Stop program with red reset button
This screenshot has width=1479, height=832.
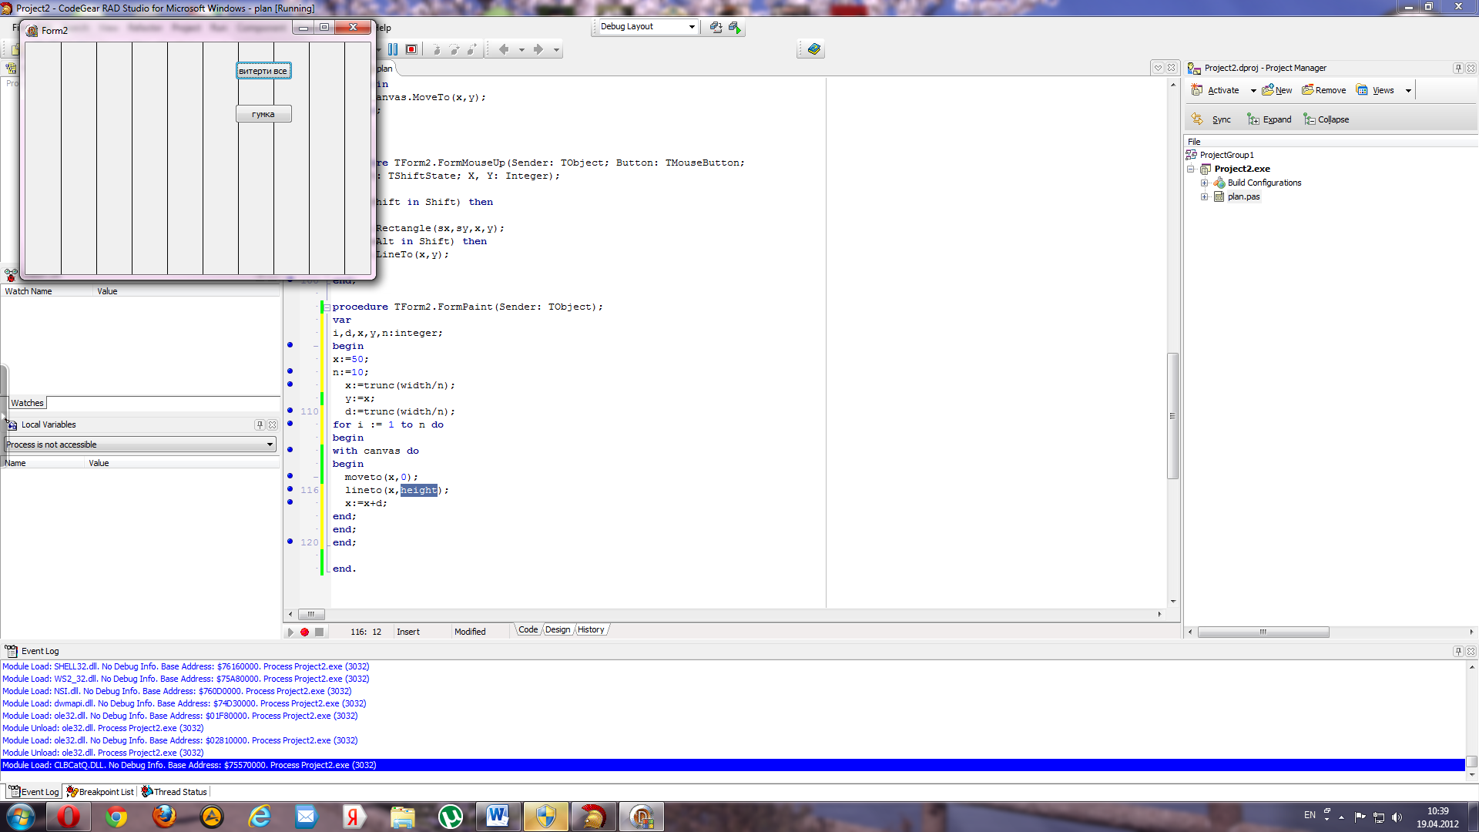(x=411, y=49)
